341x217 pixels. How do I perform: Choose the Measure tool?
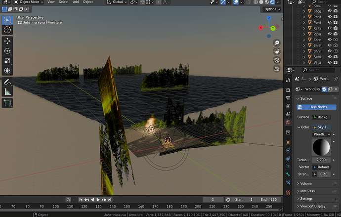tap(7, 92)
